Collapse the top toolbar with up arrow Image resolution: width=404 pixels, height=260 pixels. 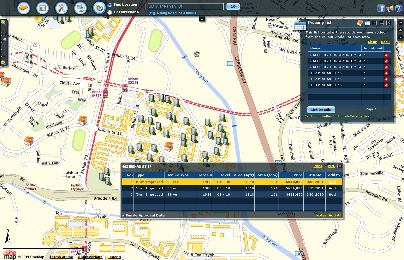click(202, 19)
